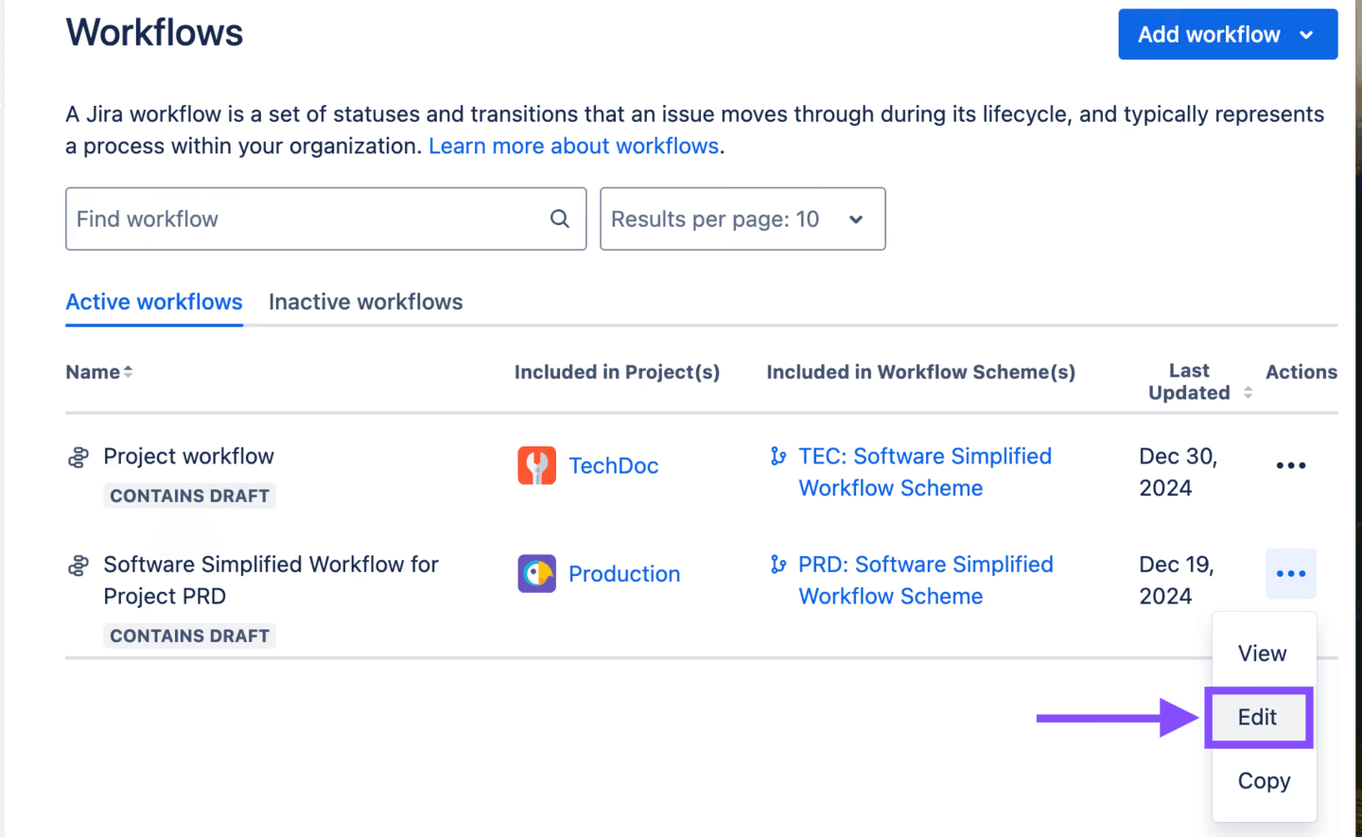Open the actions ellipsis for Project workflow
The height and width of the screenshot is (837, 1362).
point(1290,464)
